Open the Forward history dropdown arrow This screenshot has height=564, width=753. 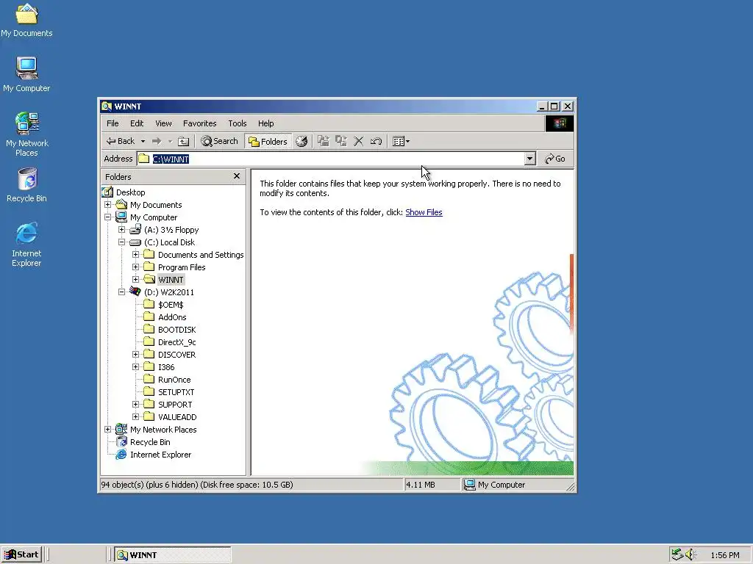pos(170,141)
